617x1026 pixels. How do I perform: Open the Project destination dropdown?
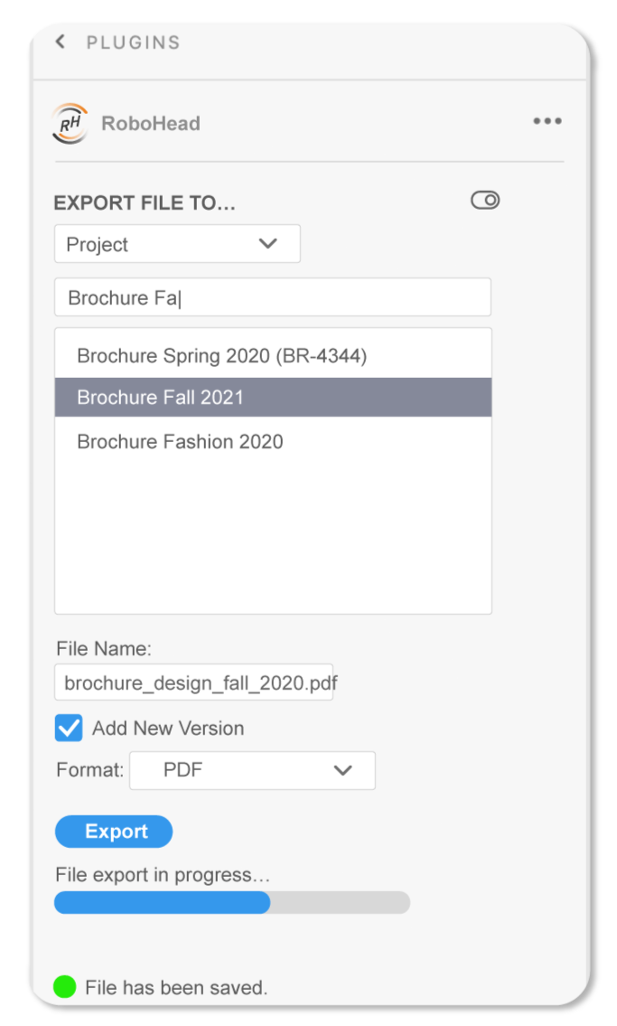coord(177,244)
